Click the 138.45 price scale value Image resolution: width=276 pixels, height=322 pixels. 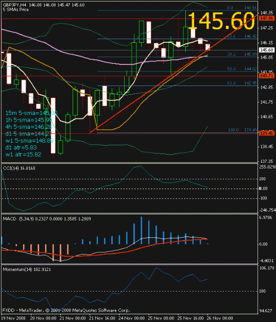click(x=266, y=147)
